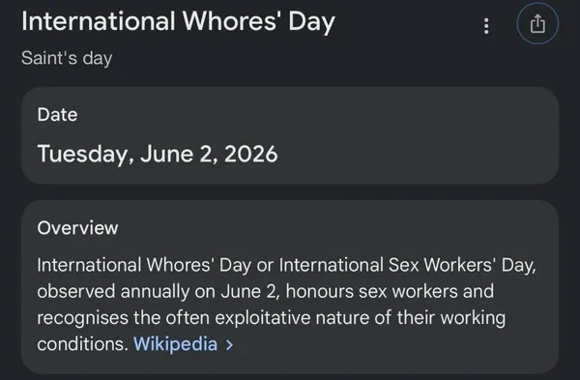The width and height of the screenshot is (580, 380).
Task: Tap the Date card heading
Action: coord(57,114)
